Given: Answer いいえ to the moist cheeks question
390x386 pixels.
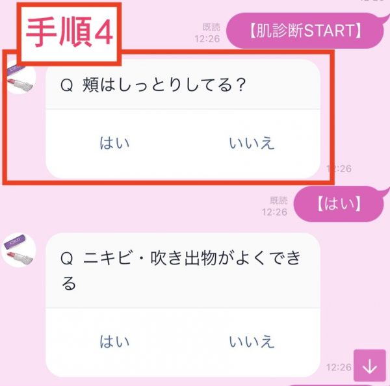Looking at the screenshot, I should click(x=252, y=143).
